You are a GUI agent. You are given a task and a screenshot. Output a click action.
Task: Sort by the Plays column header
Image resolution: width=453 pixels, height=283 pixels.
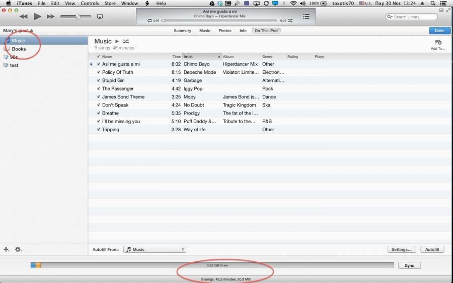click(319, 56)
